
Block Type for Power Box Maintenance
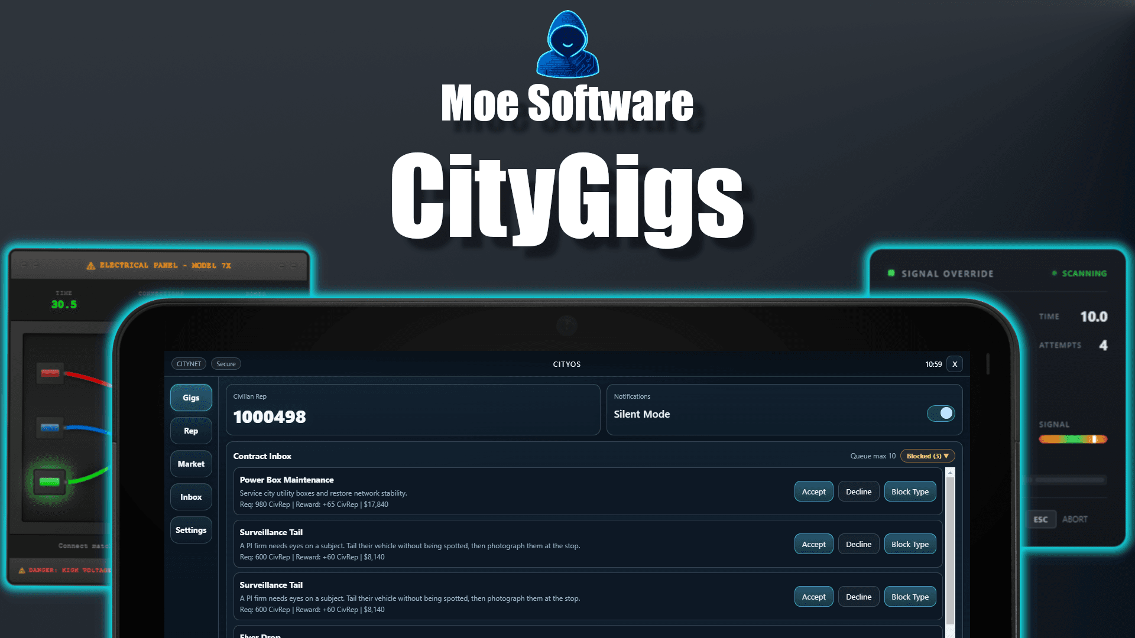910,491
